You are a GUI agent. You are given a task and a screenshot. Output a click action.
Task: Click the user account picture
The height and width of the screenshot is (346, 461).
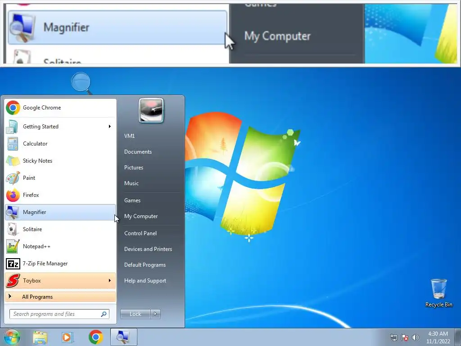151,110
